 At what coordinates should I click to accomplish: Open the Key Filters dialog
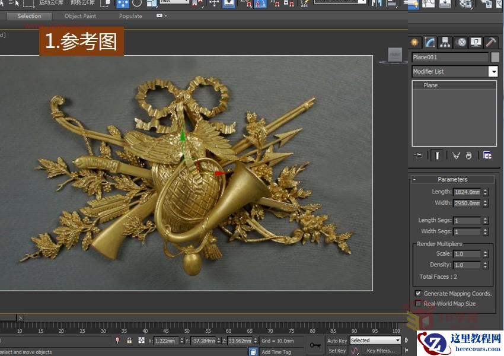tap(382, 351)
